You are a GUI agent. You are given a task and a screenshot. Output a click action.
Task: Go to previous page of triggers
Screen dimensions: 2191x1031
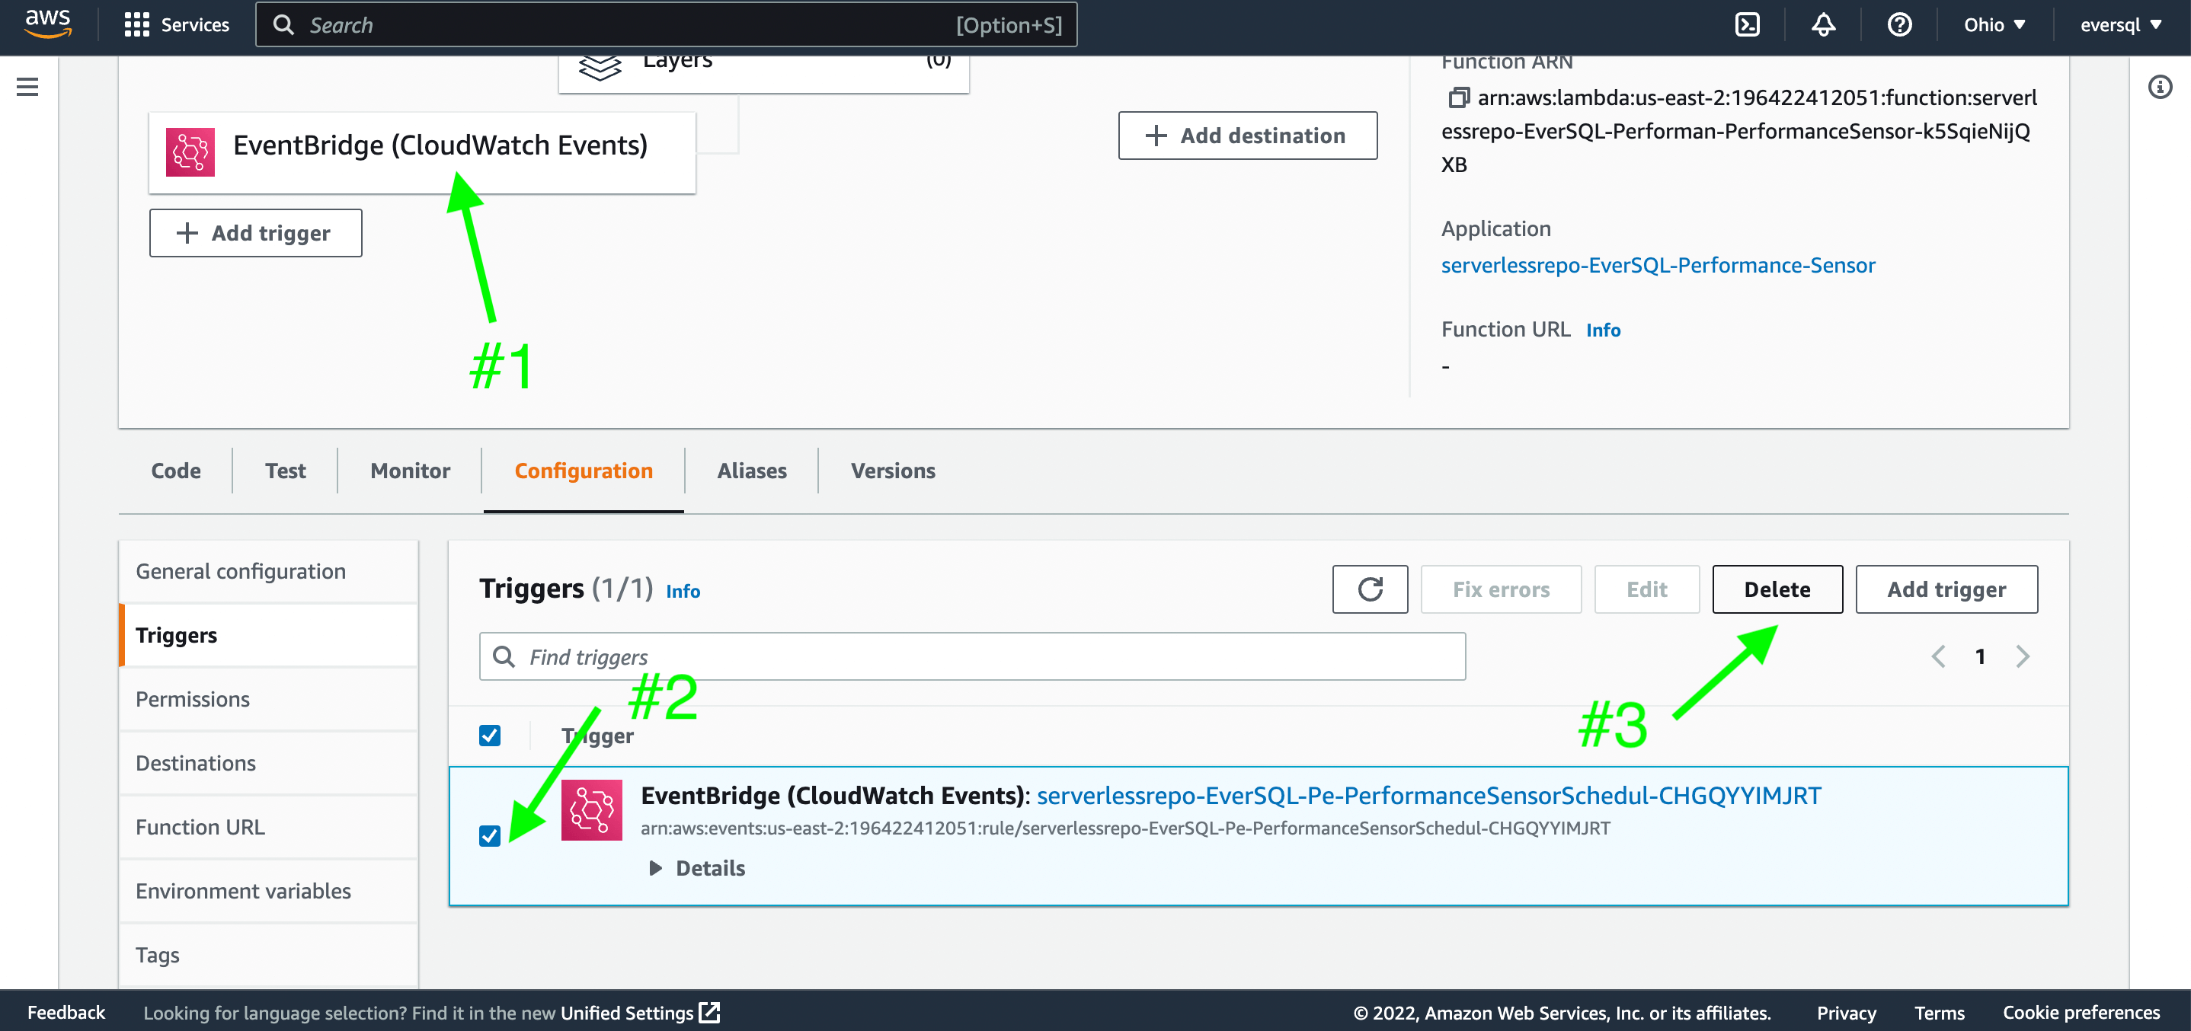point(1937,656)
